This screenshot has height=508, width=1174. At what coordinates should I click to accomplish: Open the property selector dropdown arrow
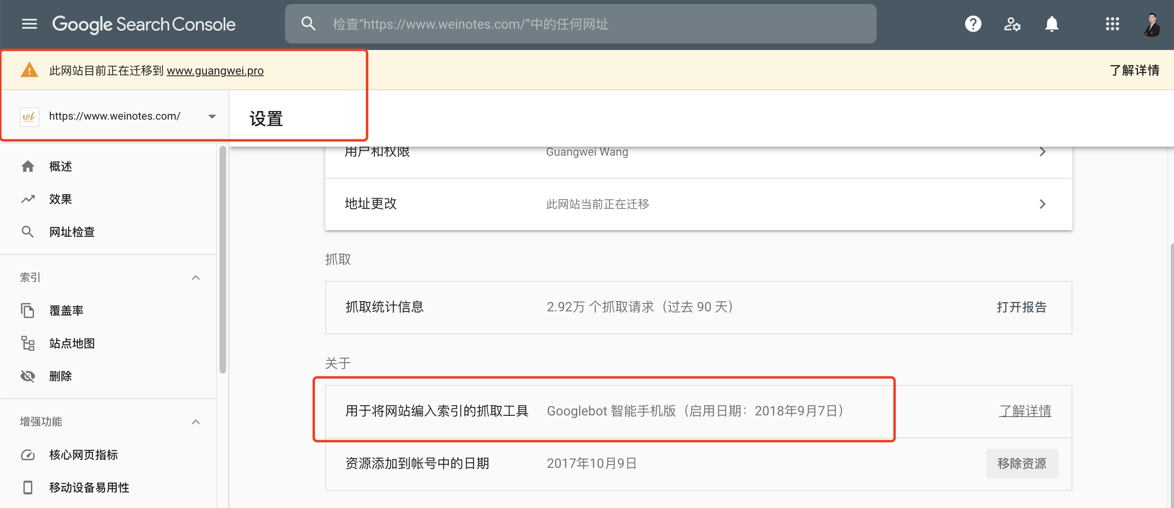212,117
